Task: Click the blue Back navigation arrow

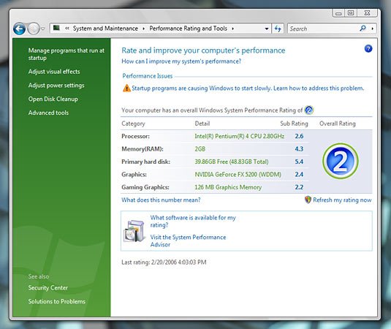Action: (x=20, y=29)
